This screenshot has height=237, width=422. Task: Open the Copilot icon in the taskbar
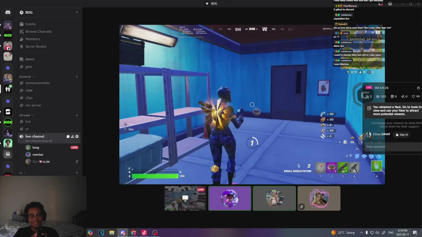tap(90, 233)
